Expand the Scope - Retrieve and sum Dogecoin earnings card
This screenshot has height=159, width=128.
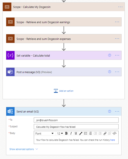pos(64,22)
